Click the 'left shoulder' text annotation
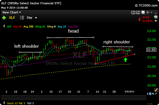Image resolution: width=159 pixels, height=105 pixels. [27, 46]
